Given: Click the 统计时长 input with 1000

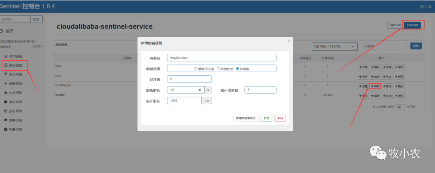Looking at the screenshot, I should pos(184,100).
